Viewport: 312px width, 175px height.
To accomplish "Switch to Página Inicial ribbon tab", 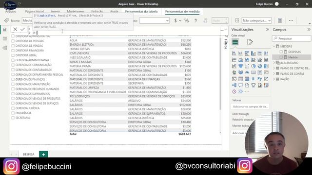I will point(35,12).
